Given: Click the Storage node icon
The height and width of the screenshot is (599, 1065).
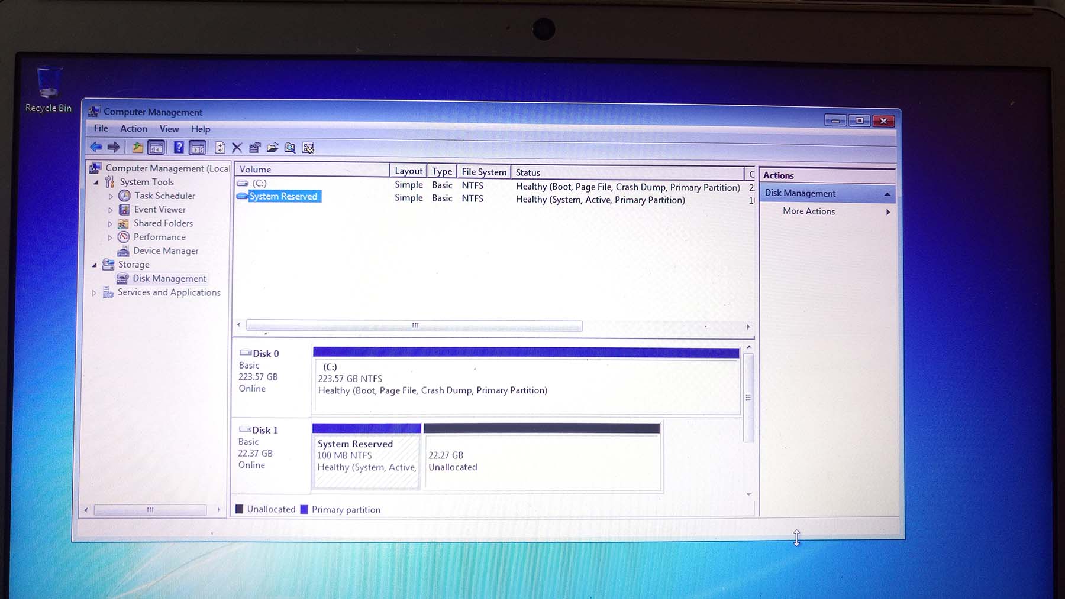Looking at the screenshot, I should point(108,264).
